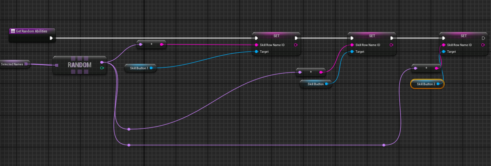Click exec output pin on middle SET node
491x166 pixels.
(x=392, y=38)
